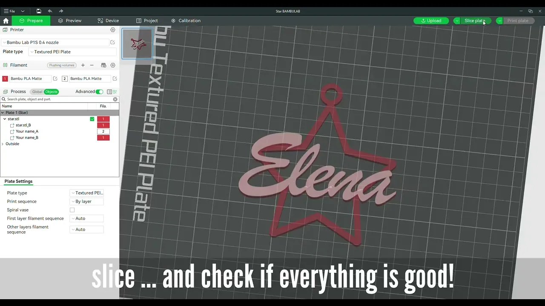Open the Calibration tab
Viewport: 545px width, 306px height.
[186, 20]
